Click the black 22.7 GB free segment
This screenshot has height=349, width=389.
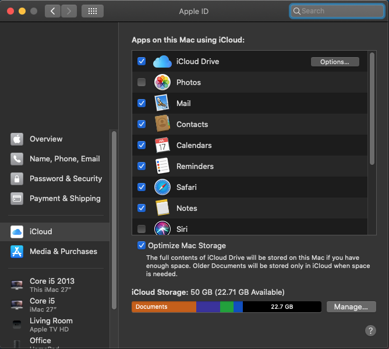click(282, 307)
